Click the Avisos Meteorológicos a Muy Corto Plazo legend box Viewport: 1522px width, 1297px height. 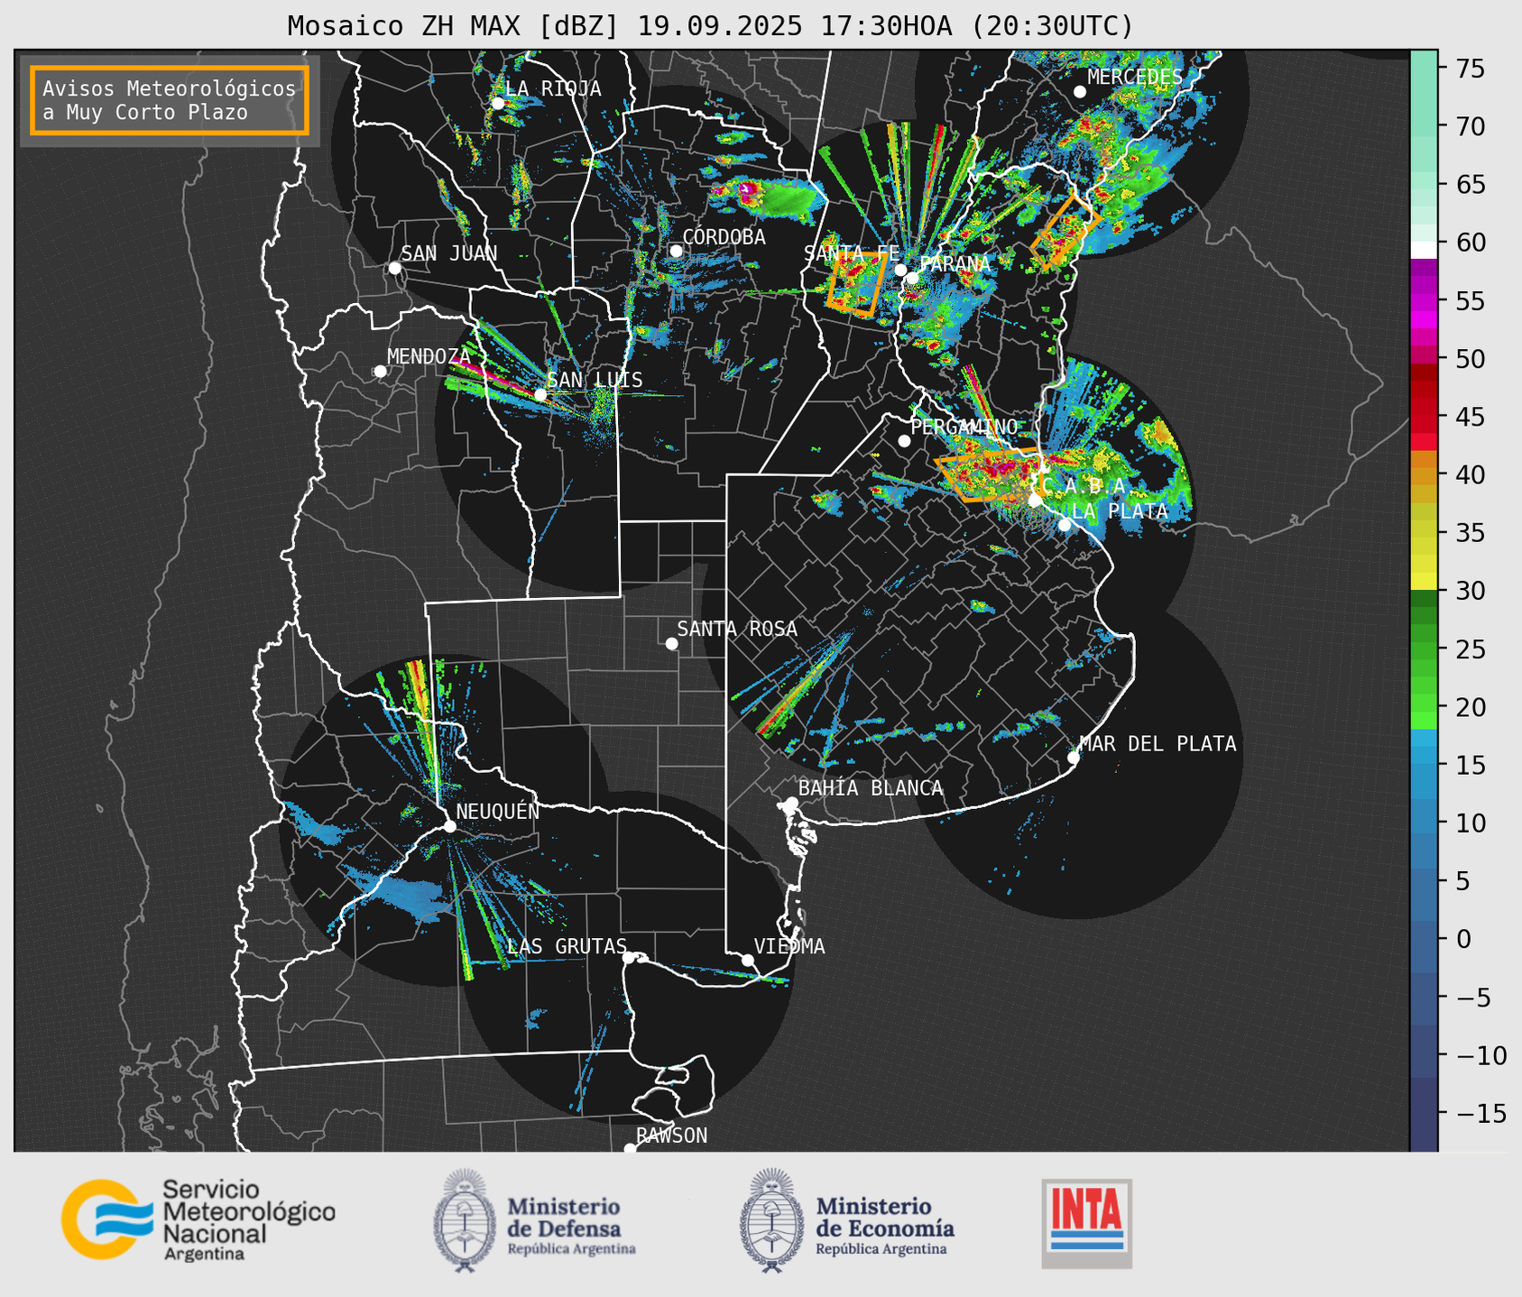[170, 100]
